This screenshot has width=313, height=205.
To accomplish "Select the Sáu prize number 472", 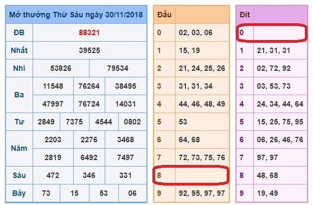I will (x=53, y=175).
